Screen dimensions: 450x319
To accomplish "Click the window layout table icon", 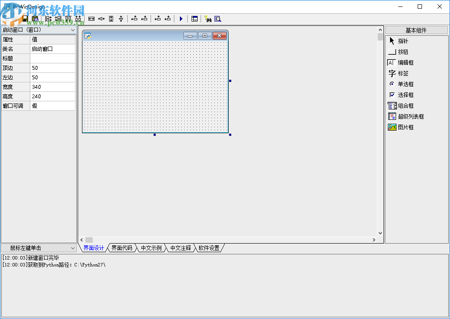I will pyautogui.click(x=195, y=19).
